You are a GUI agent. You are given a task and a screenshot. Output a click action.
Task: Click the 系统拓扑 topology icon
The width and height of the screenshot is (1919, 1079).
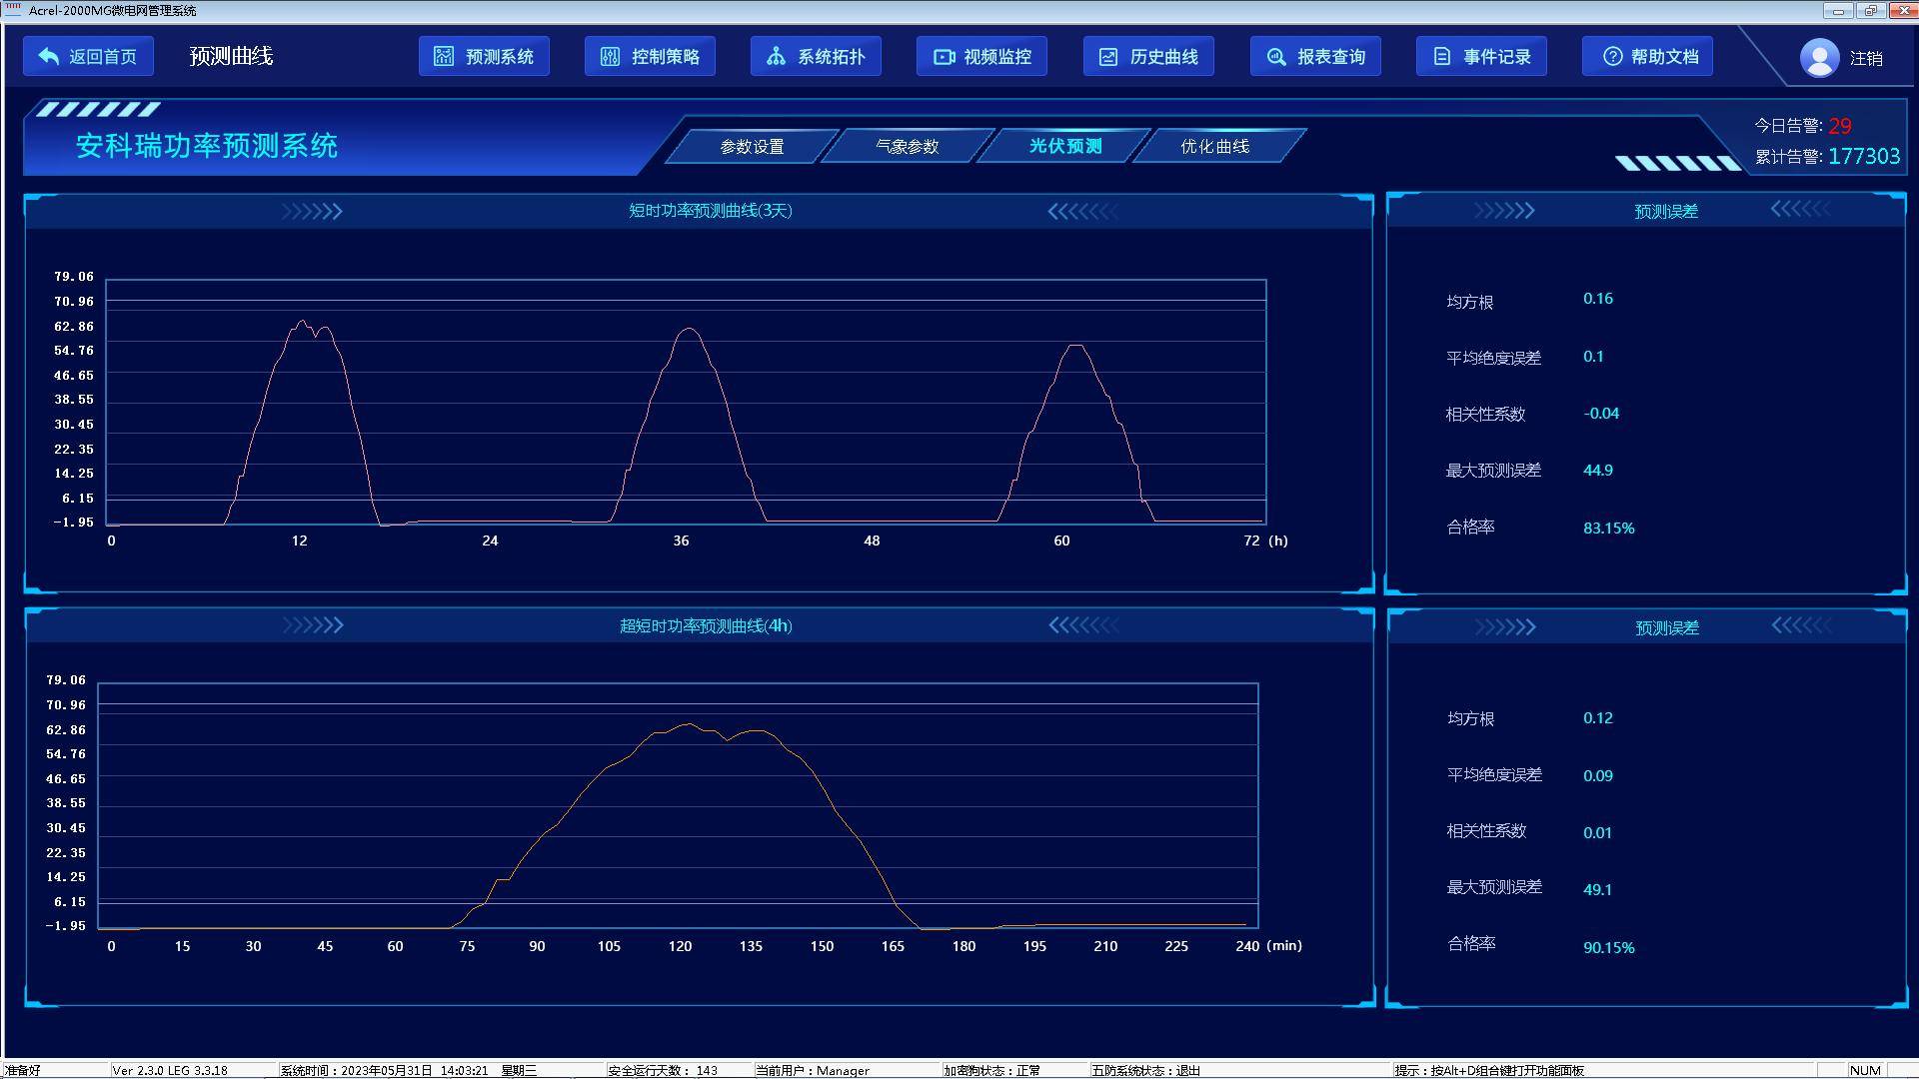pos(776,57)
